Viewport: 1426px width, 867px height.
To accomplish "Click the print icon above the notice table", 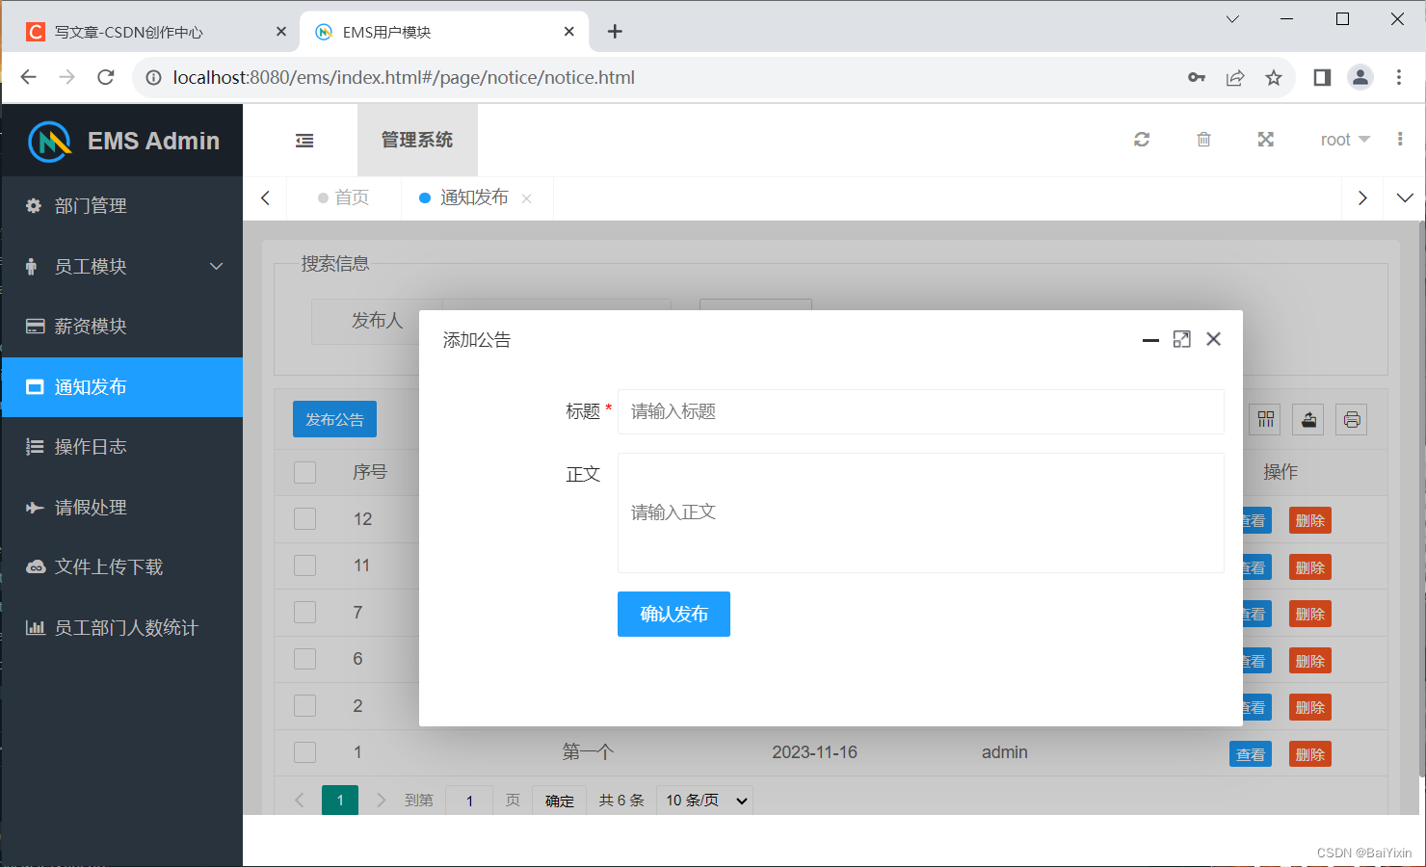I will tap(1351, 419).
